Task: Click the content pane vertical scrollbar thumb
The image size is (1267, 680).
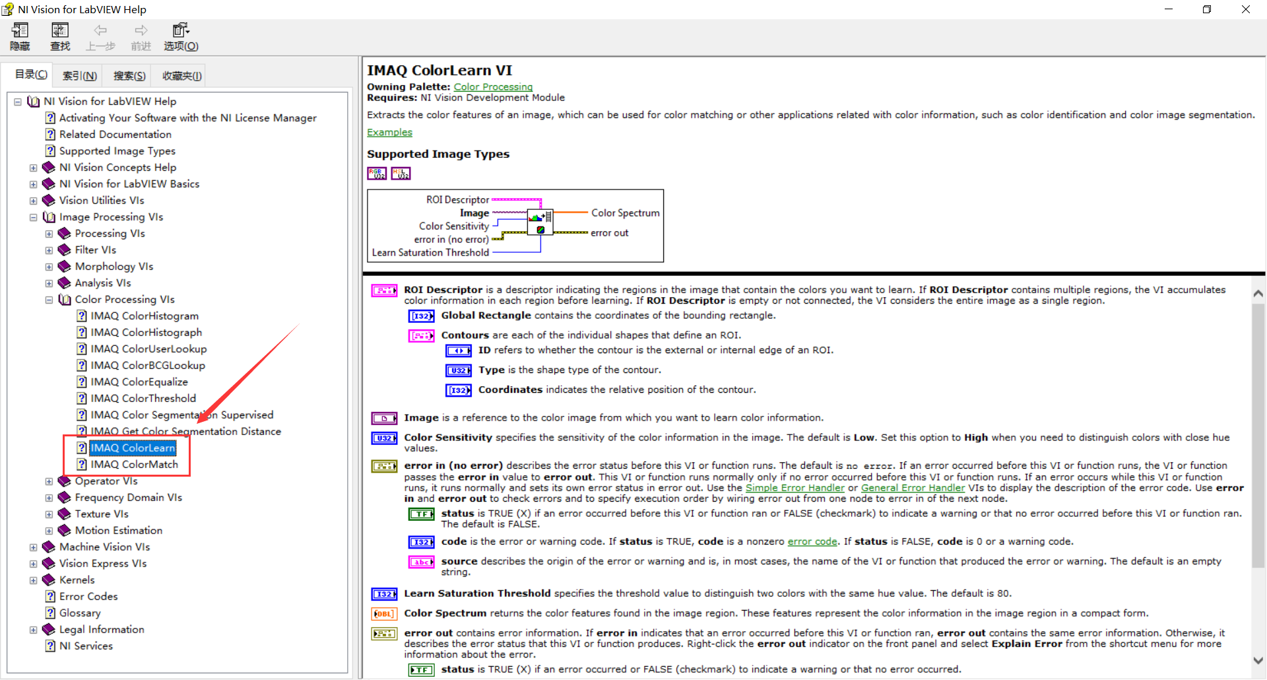Action: 1258,436
